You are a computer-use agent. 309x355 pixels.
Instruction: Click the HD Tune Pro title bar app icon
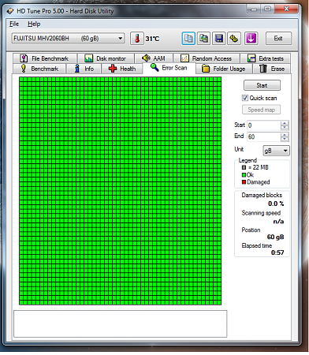pos(10,11)
